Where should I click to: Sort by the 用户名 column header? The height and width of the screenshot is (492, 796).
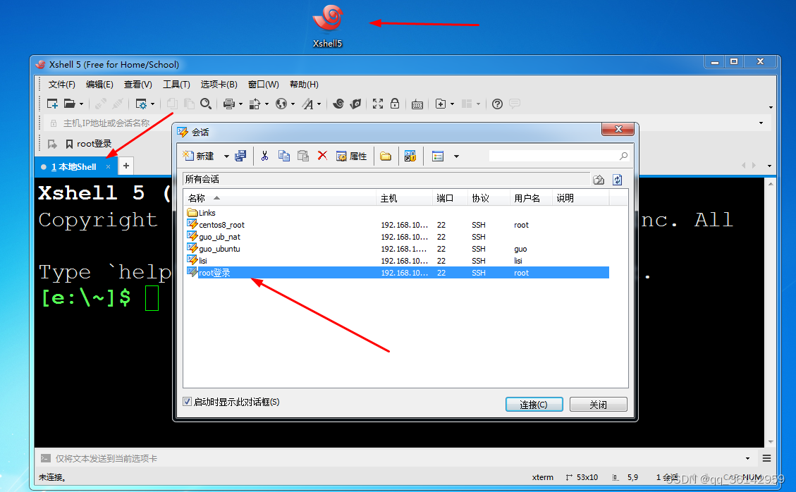[530, 198]
